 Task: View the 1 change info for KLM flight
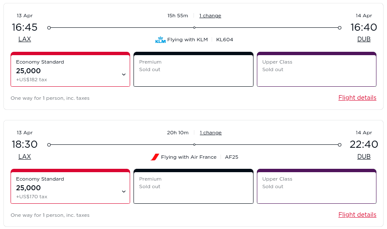tap(210, 16)
